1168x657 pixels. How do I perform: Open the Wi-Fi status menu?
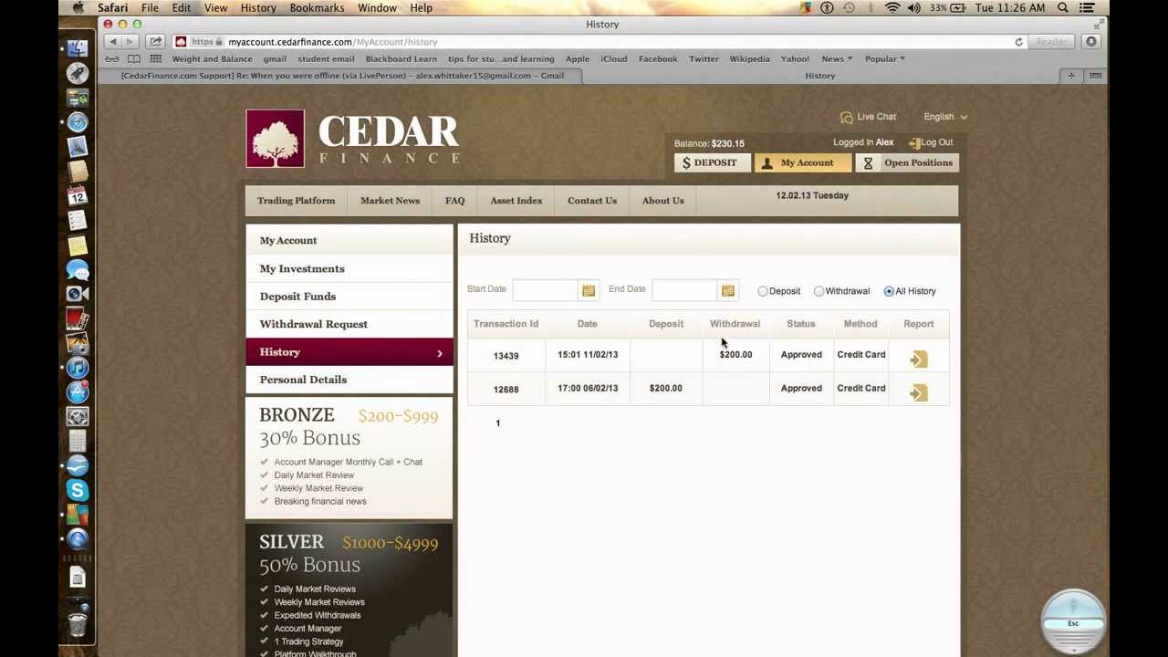point(892,7)
